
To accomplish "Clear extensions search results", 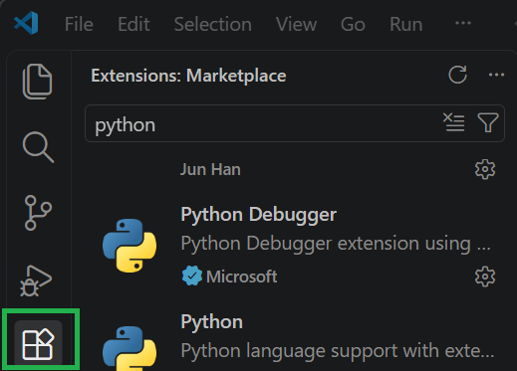I will pyautogui.click(x=454, y=122).
